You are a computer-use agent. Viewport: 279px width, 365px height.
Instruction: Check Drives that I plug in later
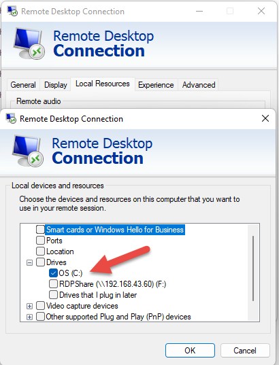point(53,295)
